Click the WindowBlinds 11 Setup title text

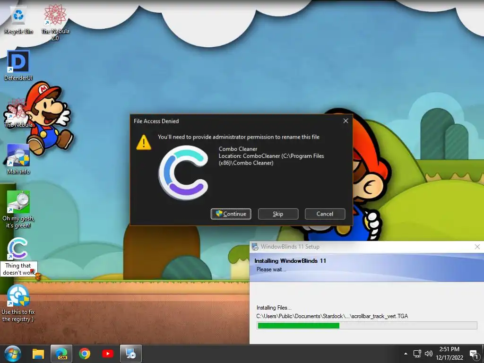pos(290,247)
